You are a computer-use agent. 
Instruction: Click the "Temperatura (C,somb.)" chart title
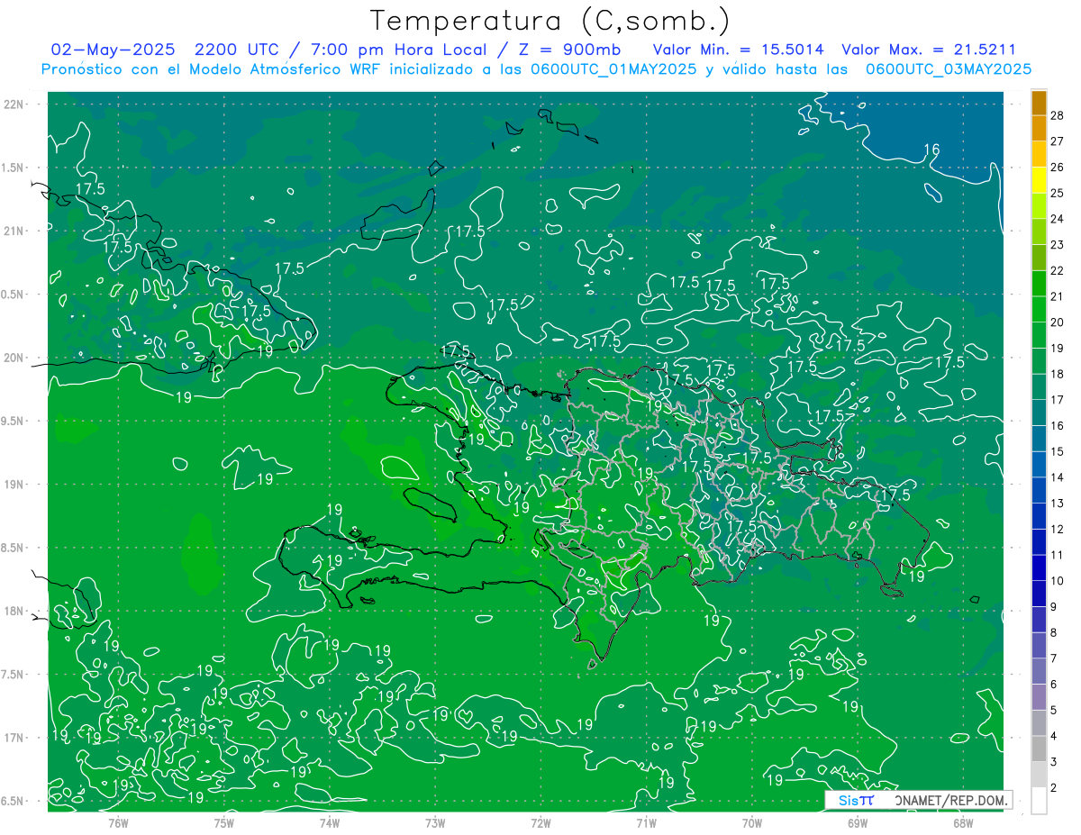point(550,21)
